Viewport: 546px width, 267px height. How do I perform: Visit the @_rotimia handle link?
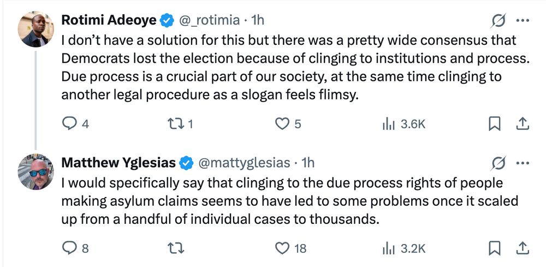coord(209,21)
